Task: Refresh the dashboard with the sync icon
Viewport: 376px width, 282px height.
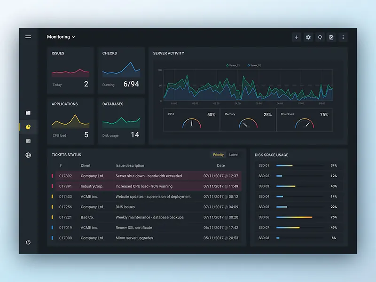Action: click(320, 37)
